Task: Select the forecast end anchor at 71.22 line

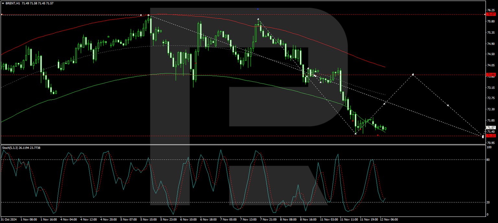Action: pyautogui.click(x=483, y=137)
